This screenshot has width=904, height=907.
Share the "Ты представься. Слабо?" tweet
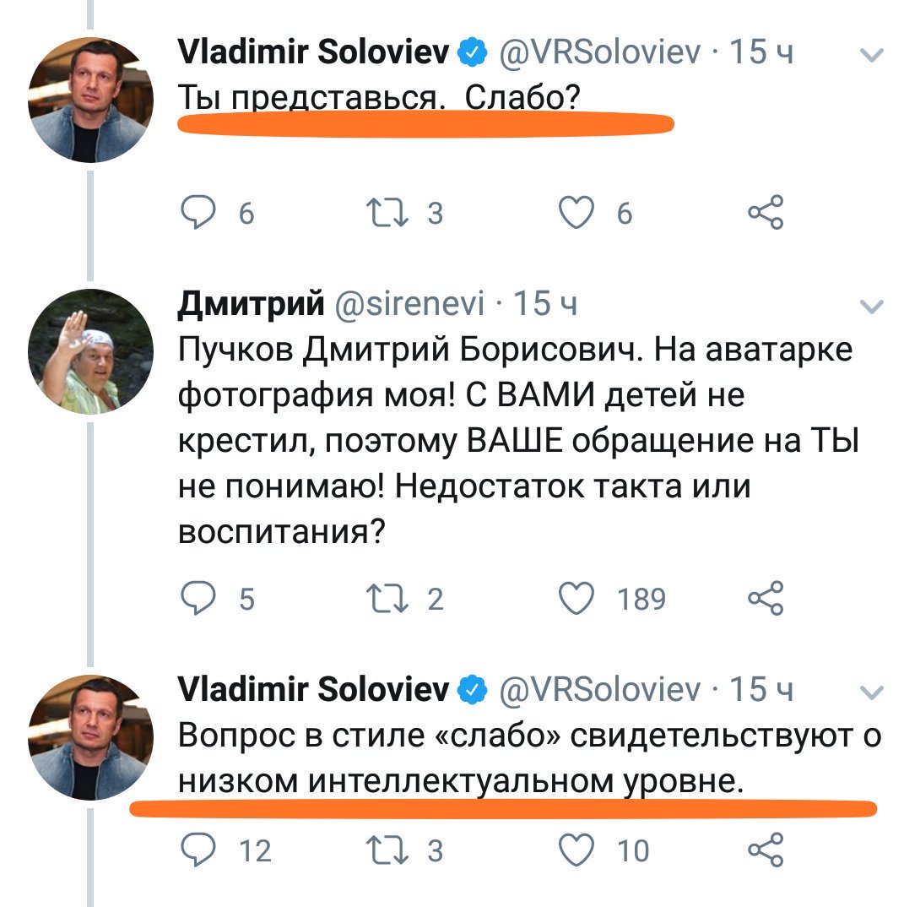766,213
